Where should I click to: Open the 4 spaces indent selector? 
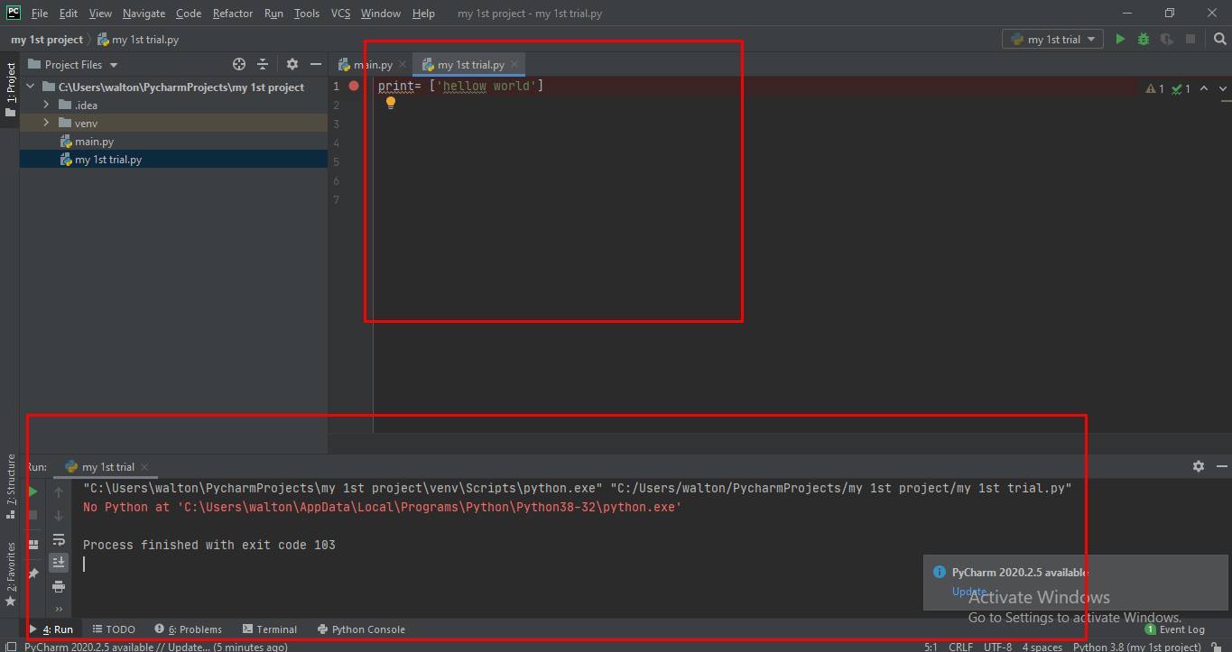pyautogui.click(x=1042, y=647)
